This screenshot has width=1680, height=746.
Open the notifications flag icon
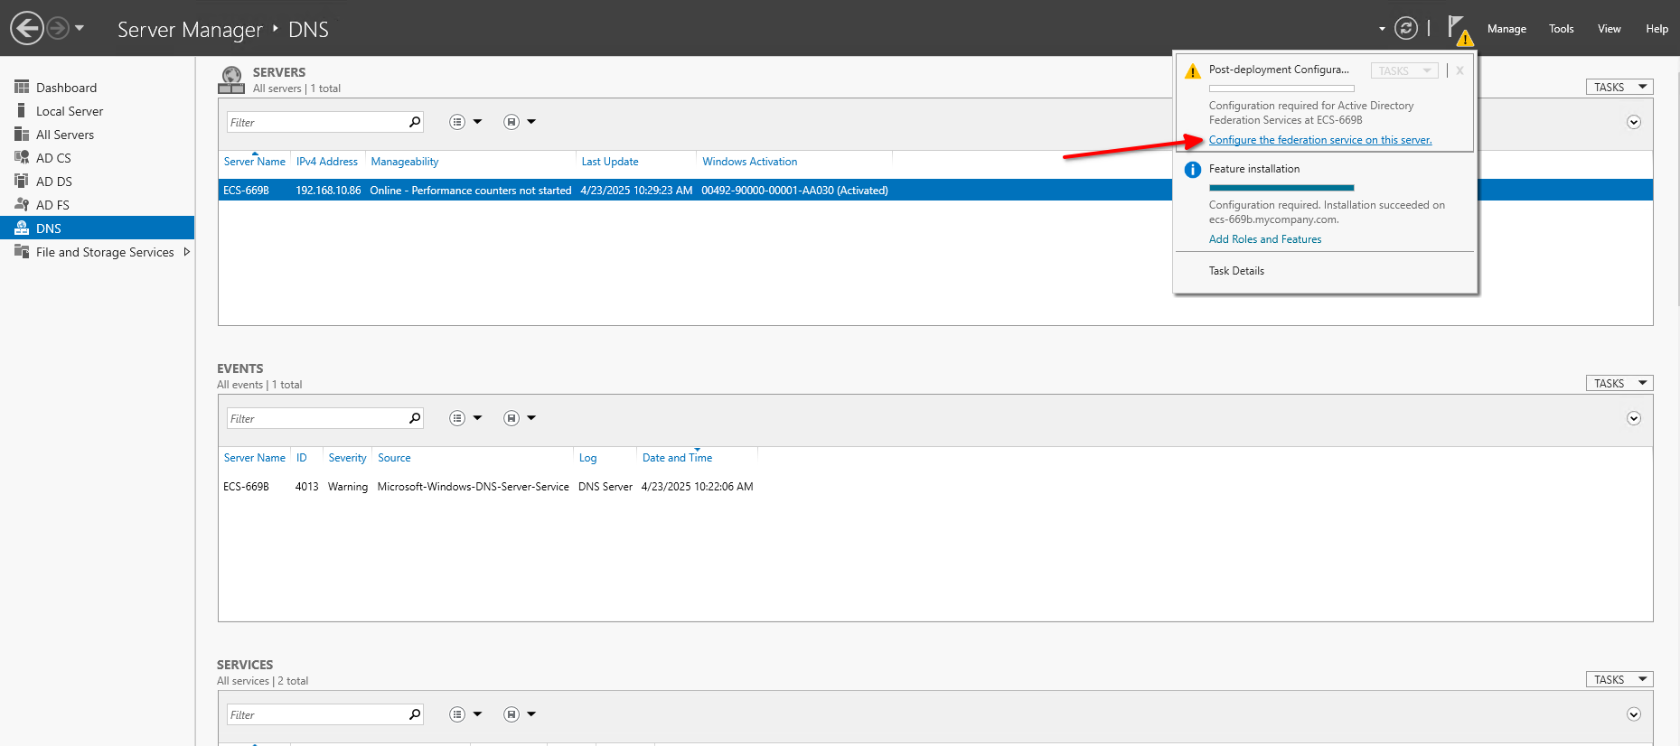1457,28
